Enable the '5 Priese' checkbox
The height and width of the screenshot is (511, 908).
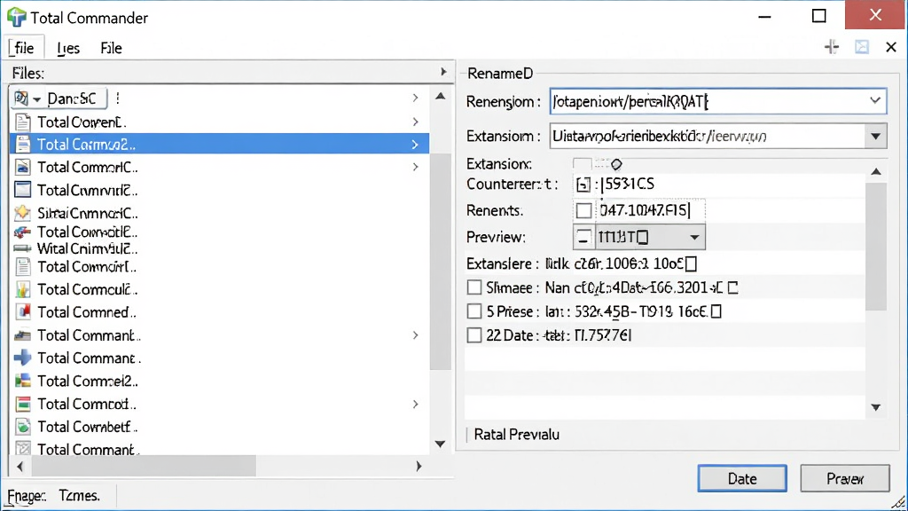pos(474,311)
